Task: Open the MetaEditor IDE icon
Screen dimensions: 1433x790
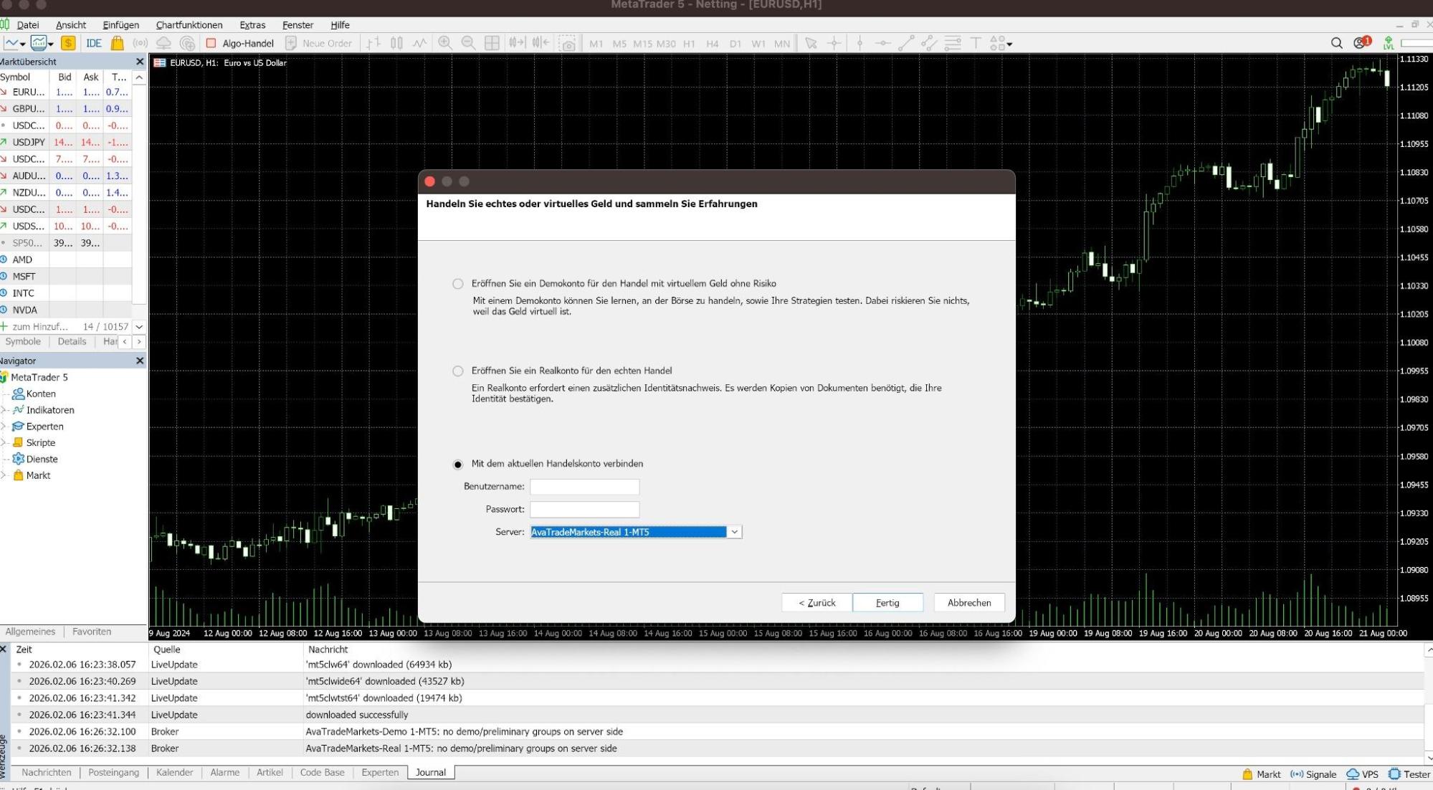Action: [93, 43]
